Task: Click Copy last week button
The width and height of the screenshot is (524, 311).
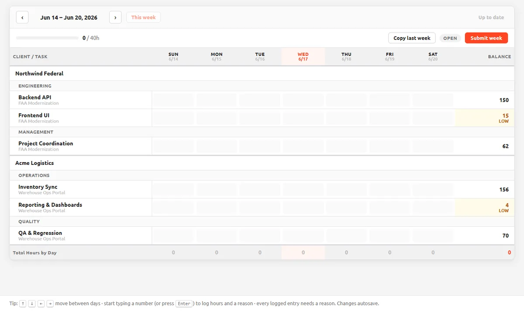Action: point(412,38)
